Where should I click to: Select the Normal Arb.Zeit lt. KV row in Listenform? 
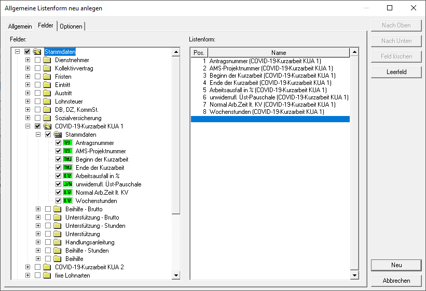[x=270, y=105]
